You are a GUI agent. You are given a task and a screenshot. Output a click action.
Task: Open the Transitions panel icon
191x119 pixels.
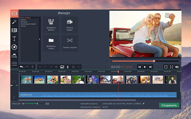point(14,30)
